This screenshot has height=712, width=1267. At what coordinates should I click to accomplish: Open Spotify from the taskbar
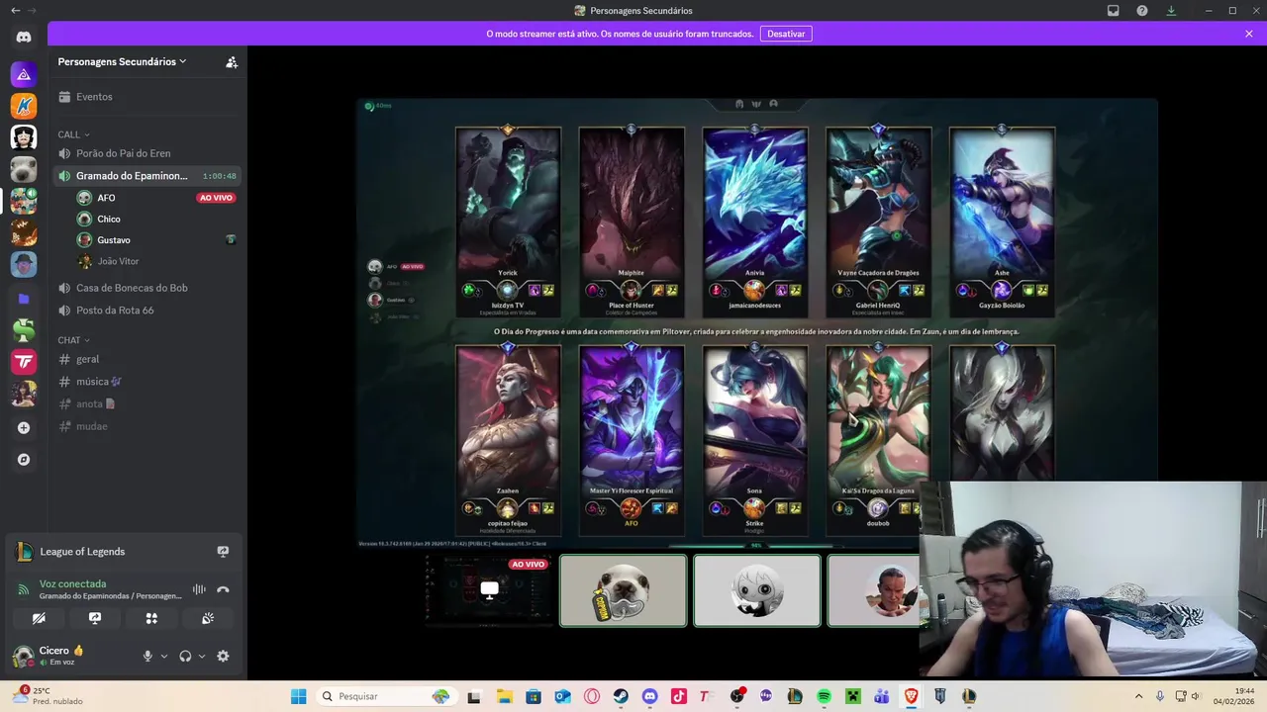824,696
